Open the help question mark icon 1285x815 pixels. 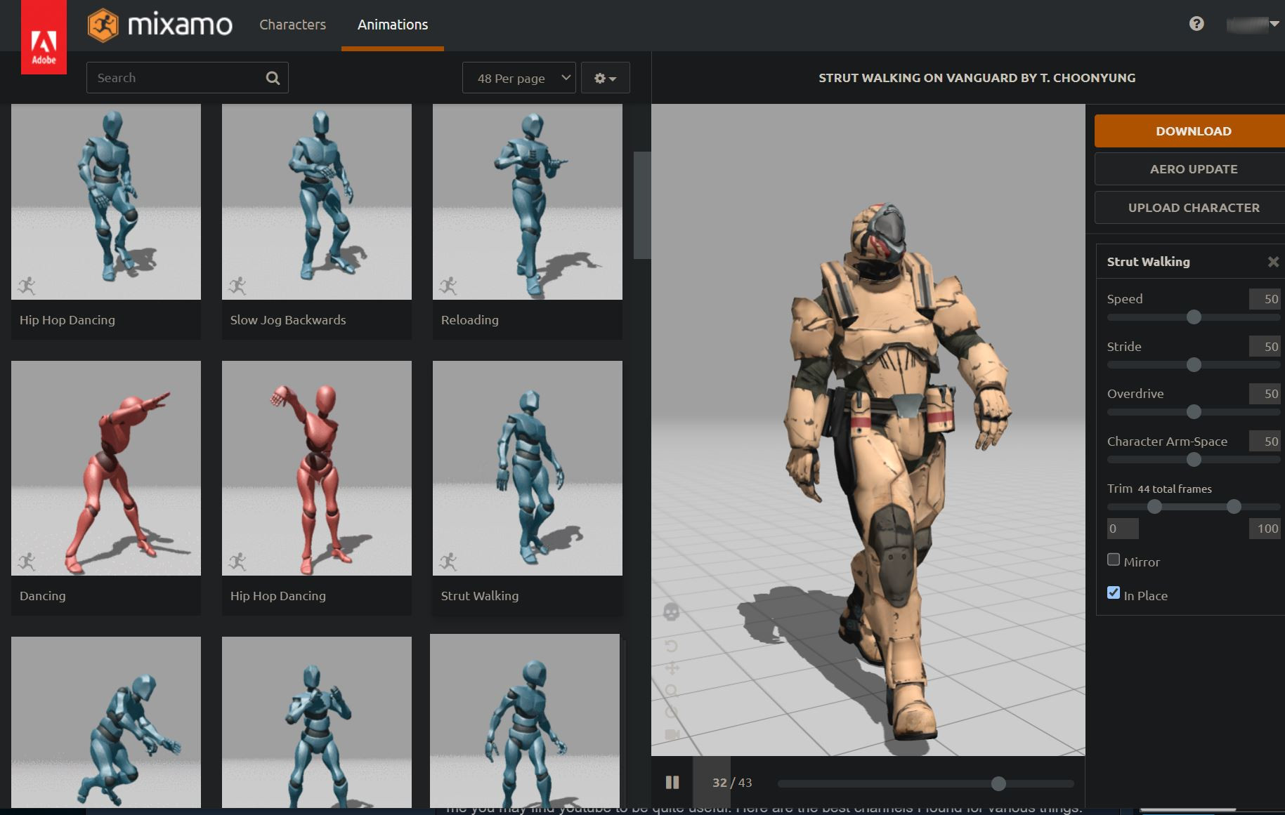pyautogui.click(x=1196, y=24)
